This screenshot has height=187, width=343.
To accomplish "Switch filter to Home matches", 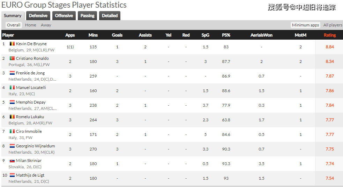I will click(x=31, y=25).
